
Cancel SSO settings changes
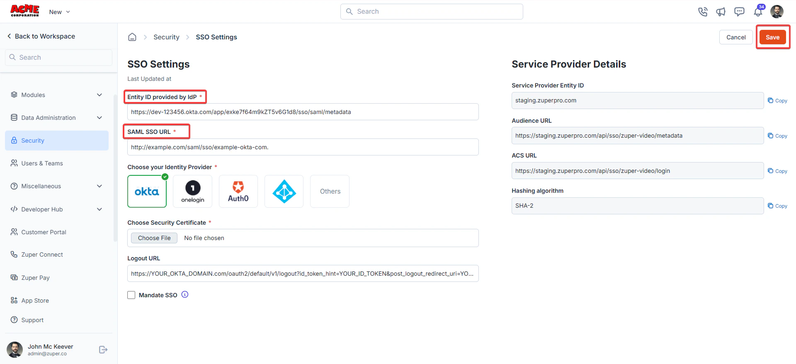(x=736, y=37)
